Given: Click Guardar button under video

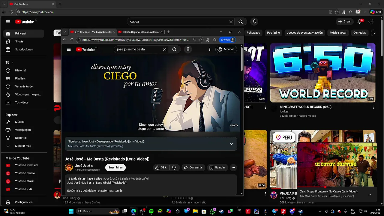Looking at the screenshot, I should tap(217, 167).
